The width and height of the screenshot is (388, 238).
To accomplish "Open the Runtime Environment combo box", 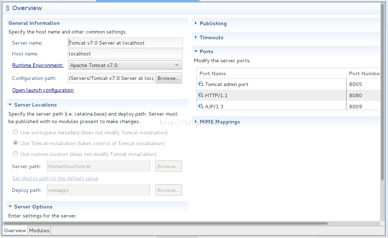I will [125, 65].
